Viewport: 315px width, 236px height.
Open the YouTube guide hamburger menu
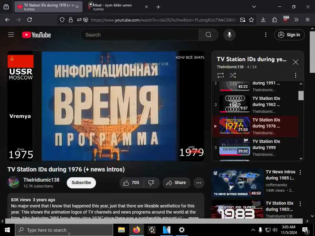pos(11,35)
